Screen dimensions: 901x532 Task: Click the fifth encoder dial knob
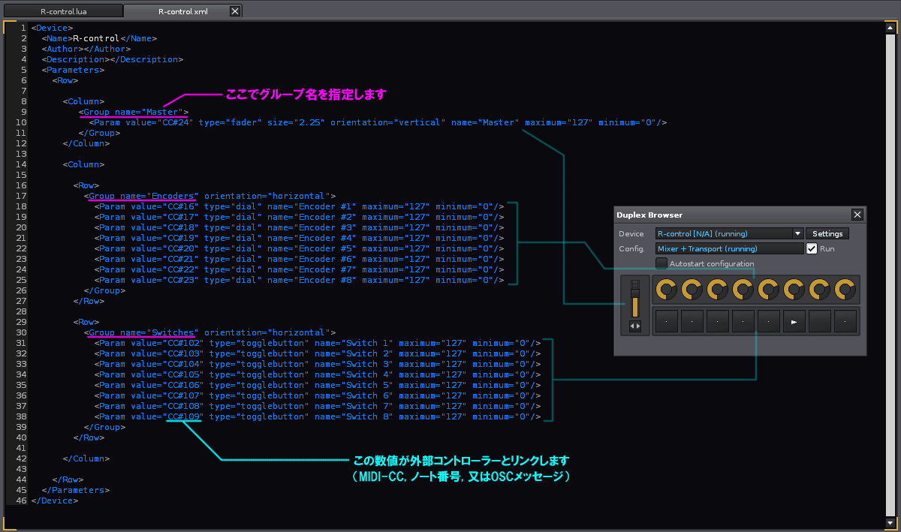coord(767,289)
